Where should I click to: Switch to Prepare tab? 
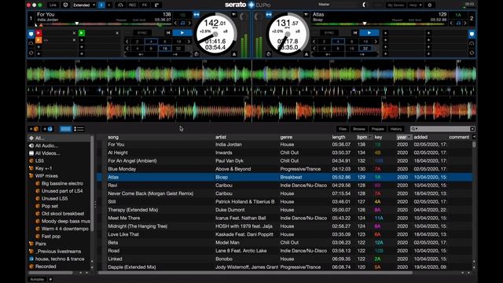tap(377, 129)
